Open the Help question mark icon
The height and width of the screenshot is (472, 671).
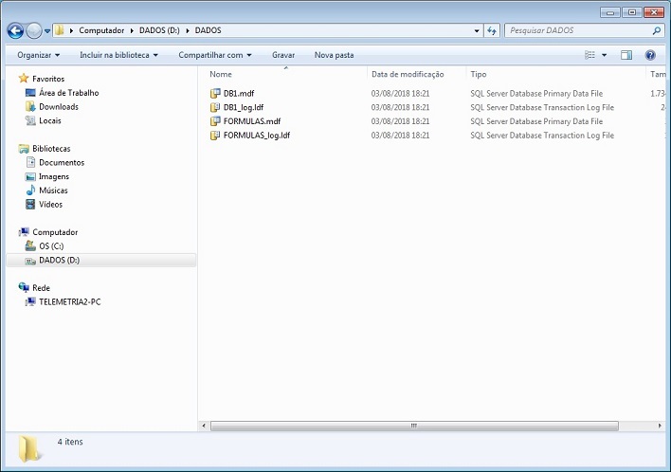point(650,55)
